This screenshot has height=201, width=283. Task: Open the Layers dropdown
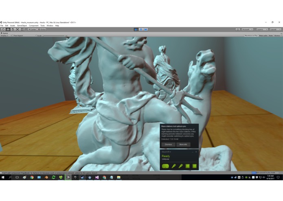tap(262, 29)
